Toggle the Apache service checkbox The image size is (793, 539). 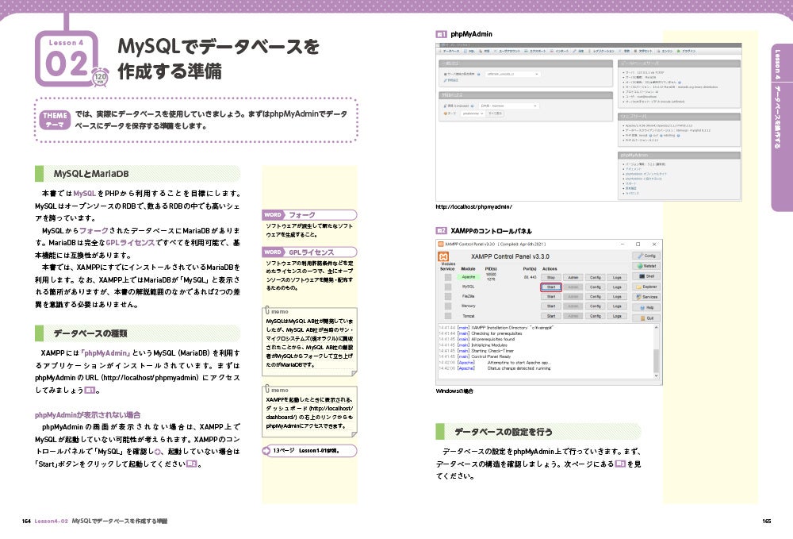(448, 277)
